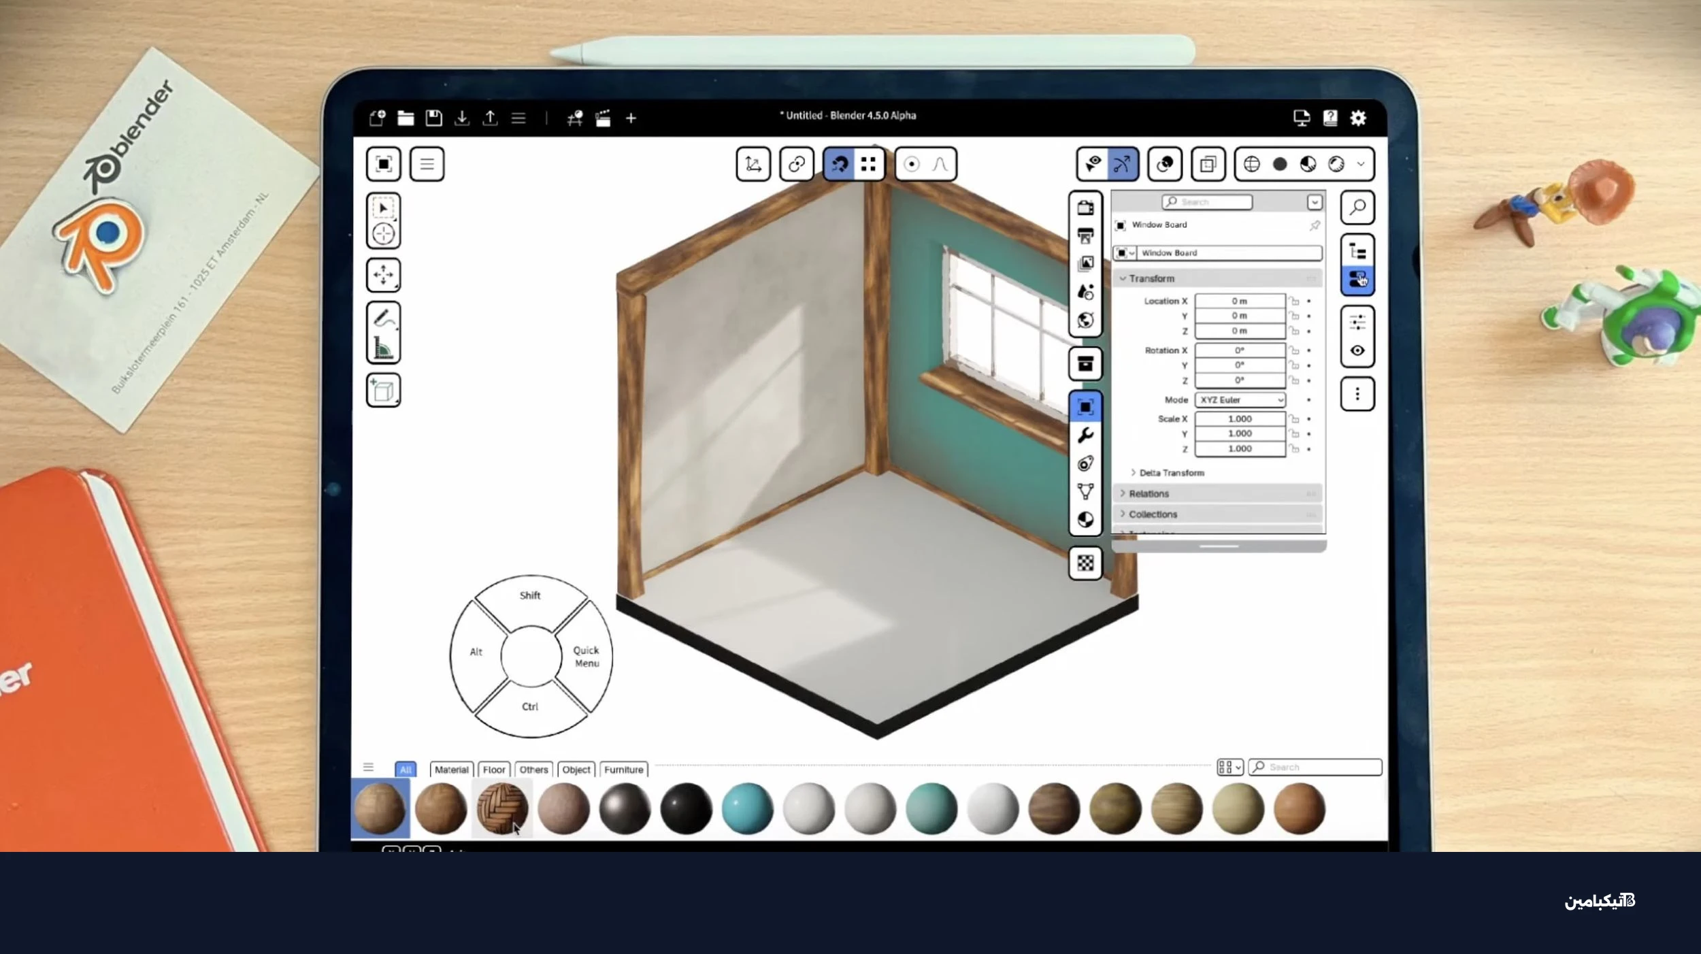Select the Move tool in left toolbar

point(383,276)
